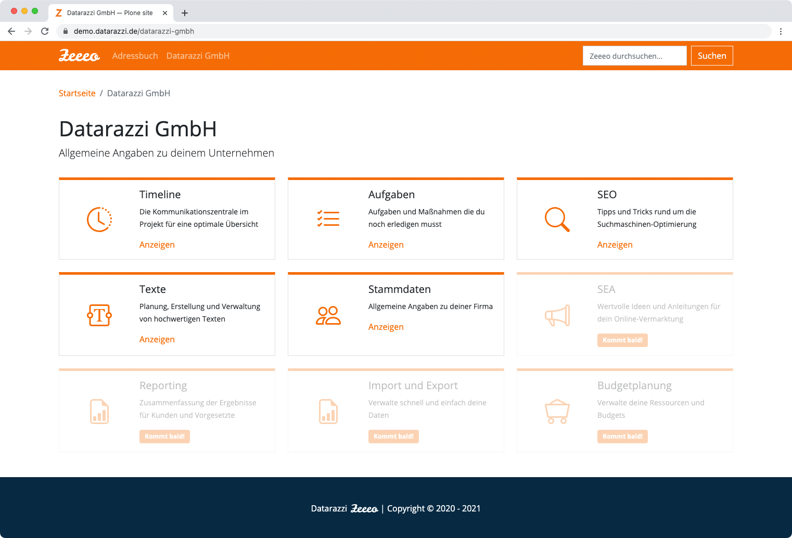
Task: Click the Stammdaten card heading
Action: [400, 289]
